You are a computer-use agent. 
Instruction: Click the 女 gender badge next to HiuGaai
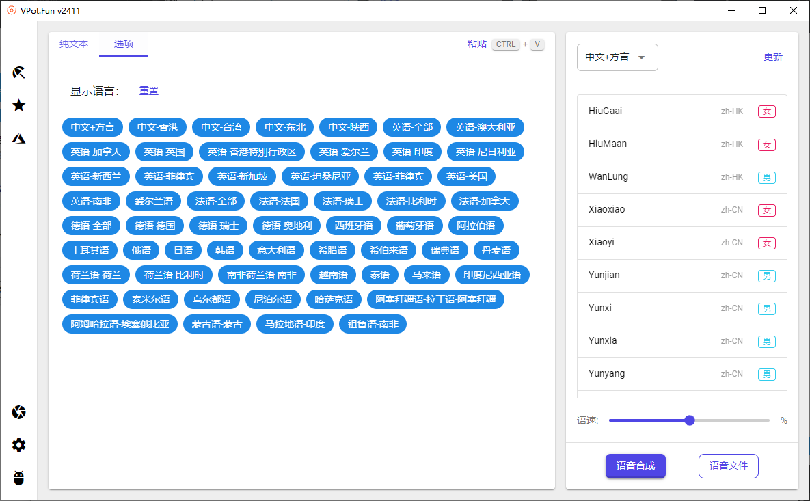(767, 111)
